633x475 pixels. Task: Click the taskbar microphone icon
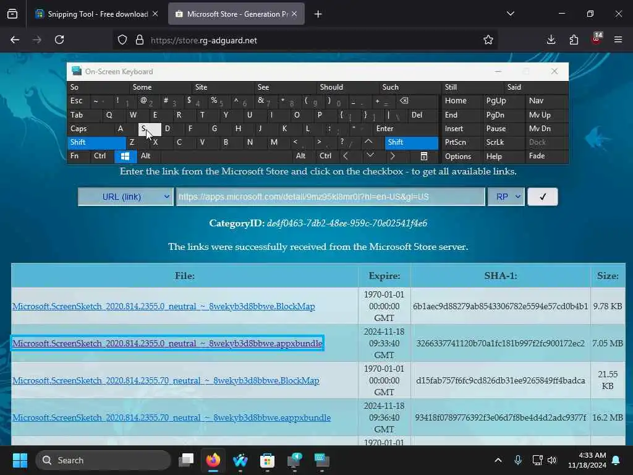pyautogui.click(x=518, y=460)
